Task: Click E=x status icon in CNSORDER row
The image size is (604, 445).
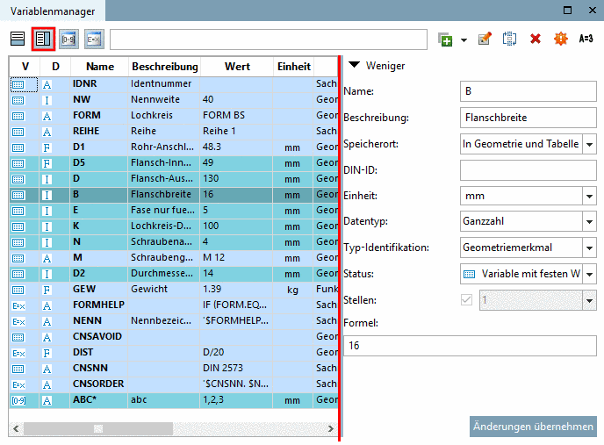Action: click(x=18, y=385)
